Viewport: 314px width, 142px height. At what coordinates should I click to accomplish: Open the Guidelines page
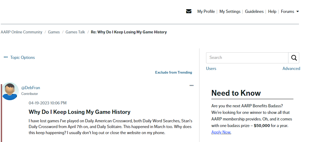254,12
